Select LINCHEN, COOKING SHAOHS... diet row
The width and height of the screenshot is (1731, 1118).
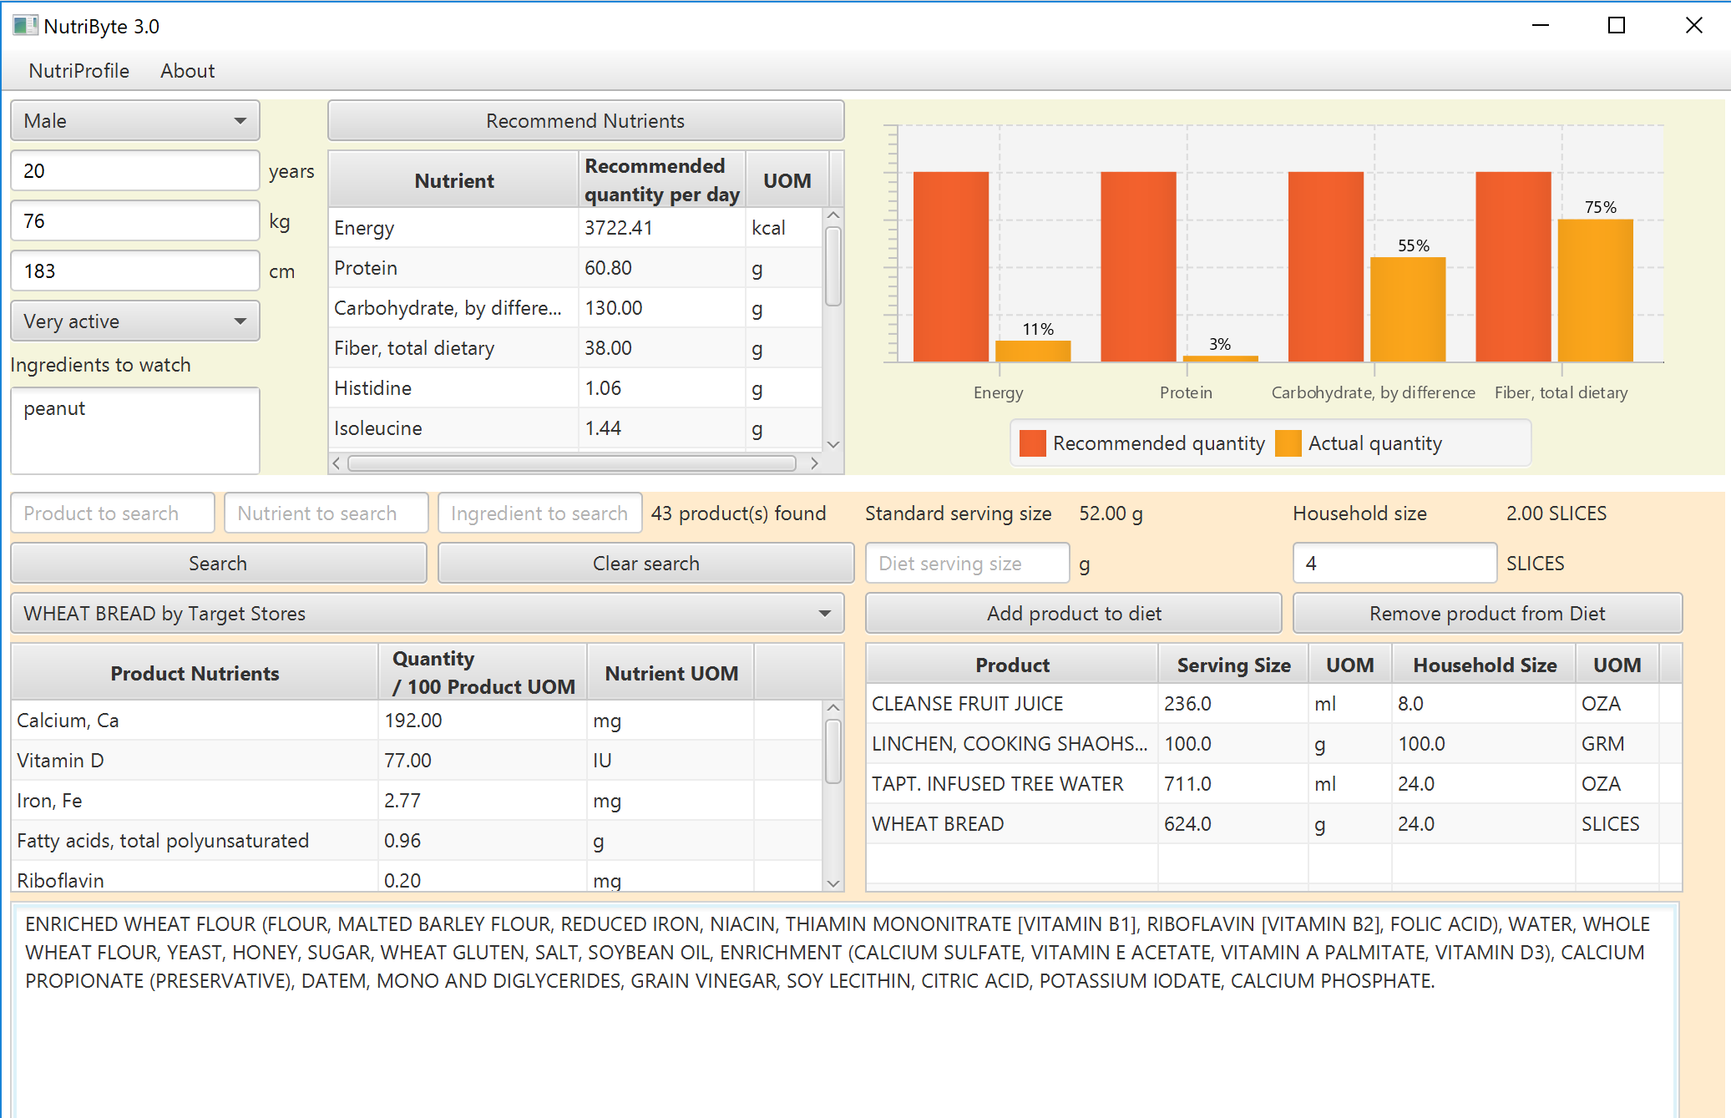pyautogui.click(x=1273, y=744)
